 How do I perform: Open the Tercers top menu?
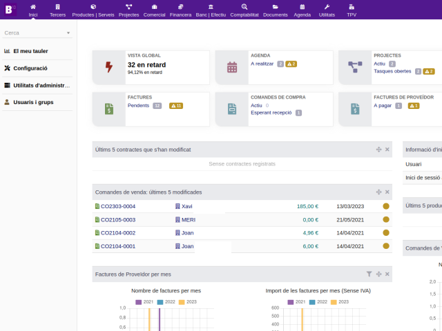pyautogui.click(x=57, y=10)
